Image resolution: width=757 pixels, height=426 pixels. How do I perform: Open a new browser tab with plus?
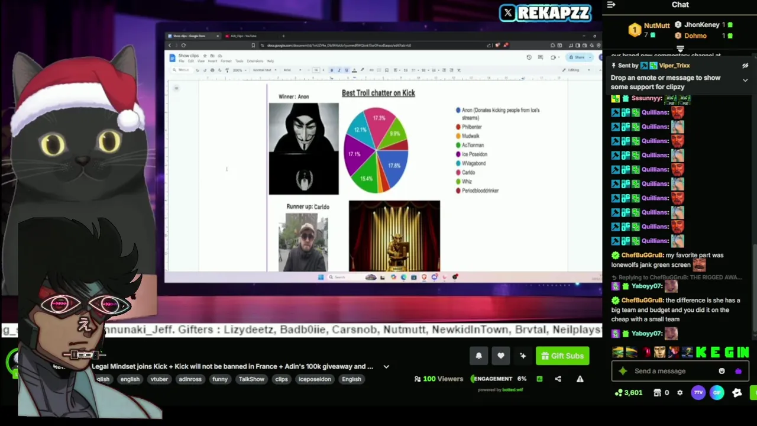[283, 36]
